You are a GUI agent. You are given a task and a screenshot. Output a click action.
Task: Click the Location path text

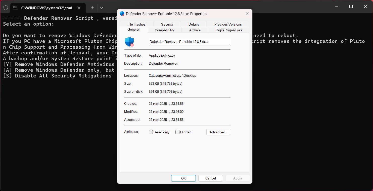[x=172, y=75]
